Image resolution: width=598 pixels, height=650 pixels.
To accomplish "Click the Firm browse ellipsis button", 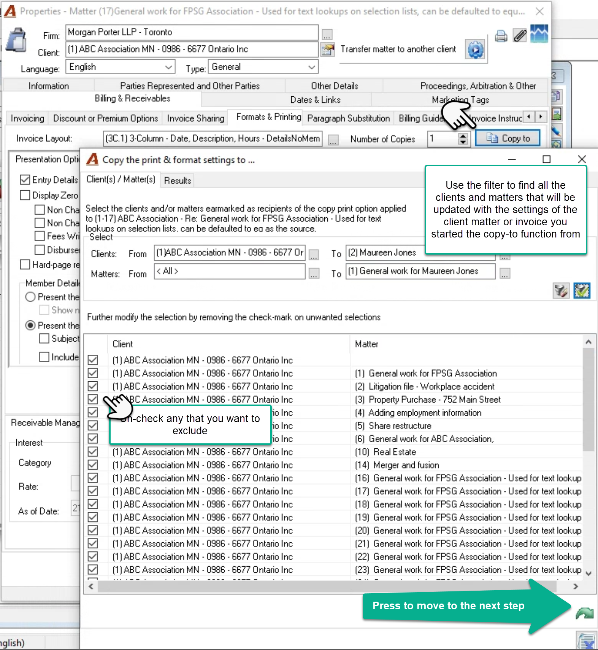I will 327,35.
